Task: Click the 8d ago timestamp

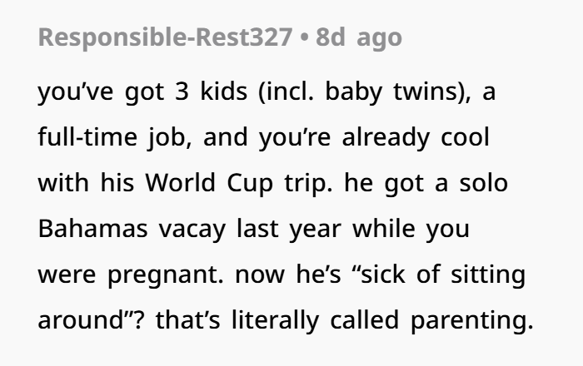Action: [x=359, y=37]
